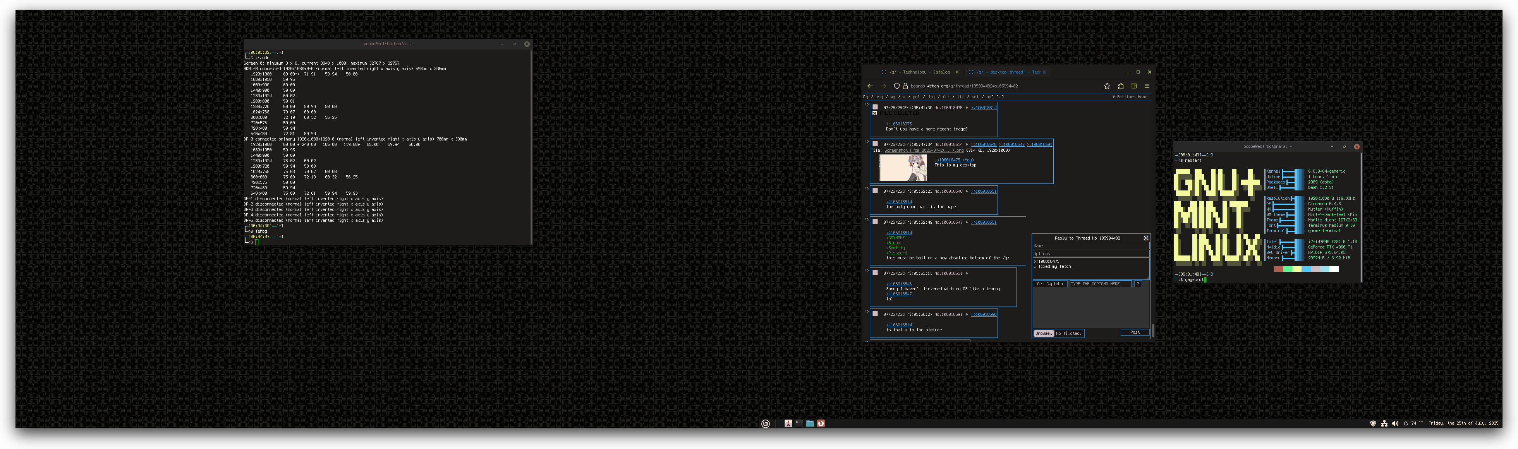1518x449 pixels.
Task: Click the white swatch in neofetch palette
Action: 1334,269
